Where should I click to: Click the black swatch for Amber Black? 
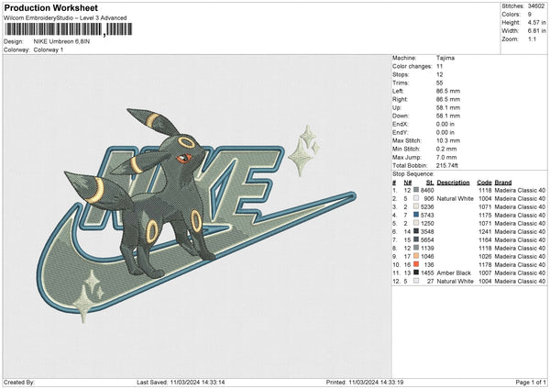pos(416,272)
